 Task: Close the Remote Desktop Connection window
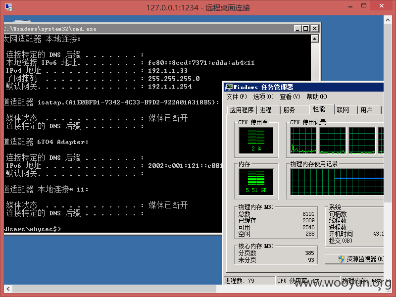(382, 6)
